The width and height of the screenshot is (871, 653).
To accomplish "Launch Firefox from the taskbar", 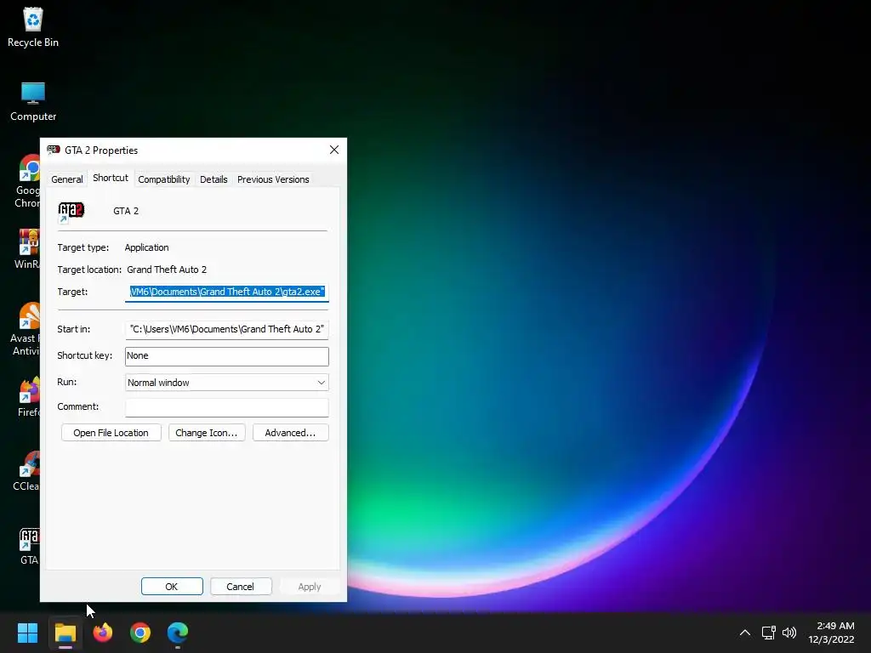I will [103, 633].
